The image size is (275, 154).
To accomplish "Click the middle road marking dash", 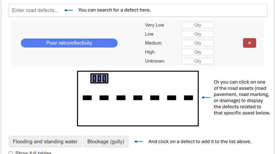I will [138, 98].
